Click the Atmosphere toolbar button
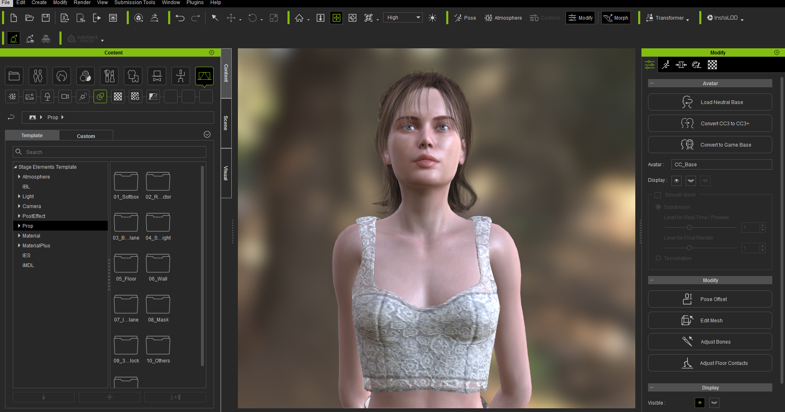 [x=503, y=18]
